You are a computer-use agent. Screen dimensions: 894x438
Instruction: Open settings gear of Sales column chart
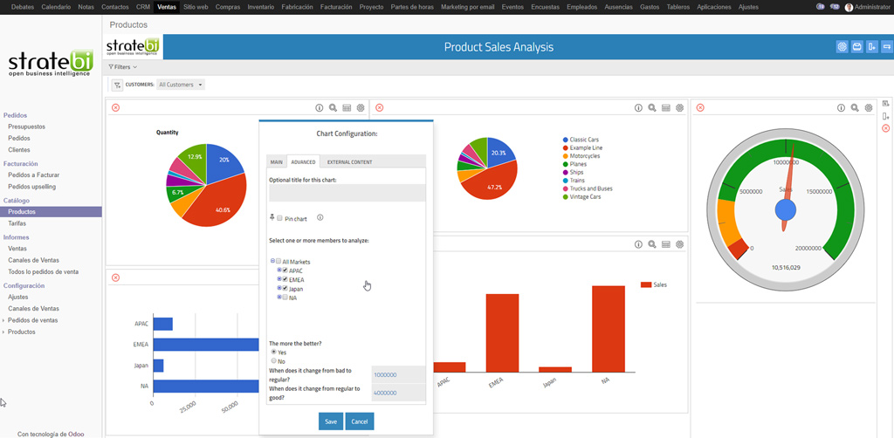coord(679,244)
